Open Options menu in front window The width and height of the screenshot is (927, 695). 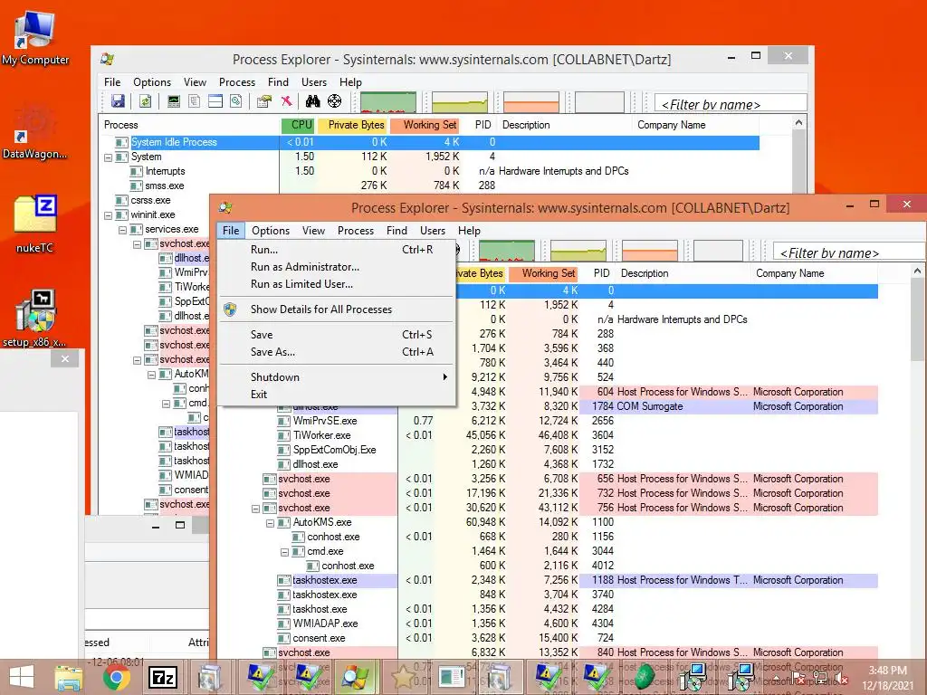(x=270, y=231)
